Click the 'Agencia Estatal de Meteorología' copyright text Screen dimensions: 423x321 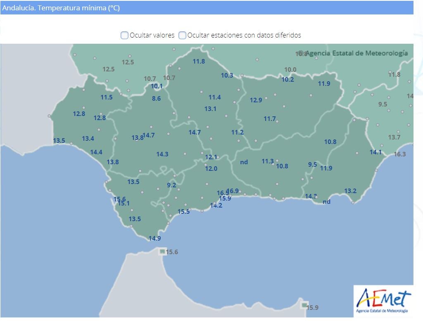tap(356, 53)
